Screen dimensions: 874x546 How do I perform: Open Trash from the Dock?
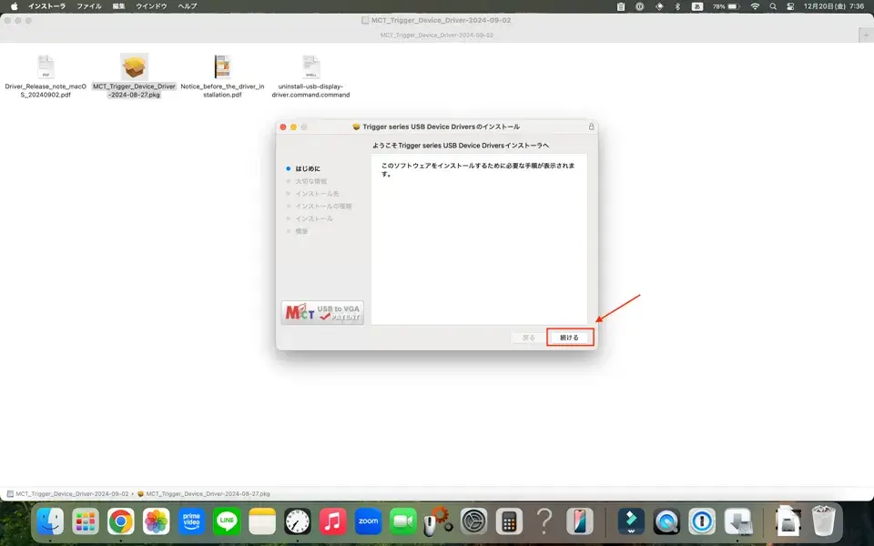click(823, 521)
